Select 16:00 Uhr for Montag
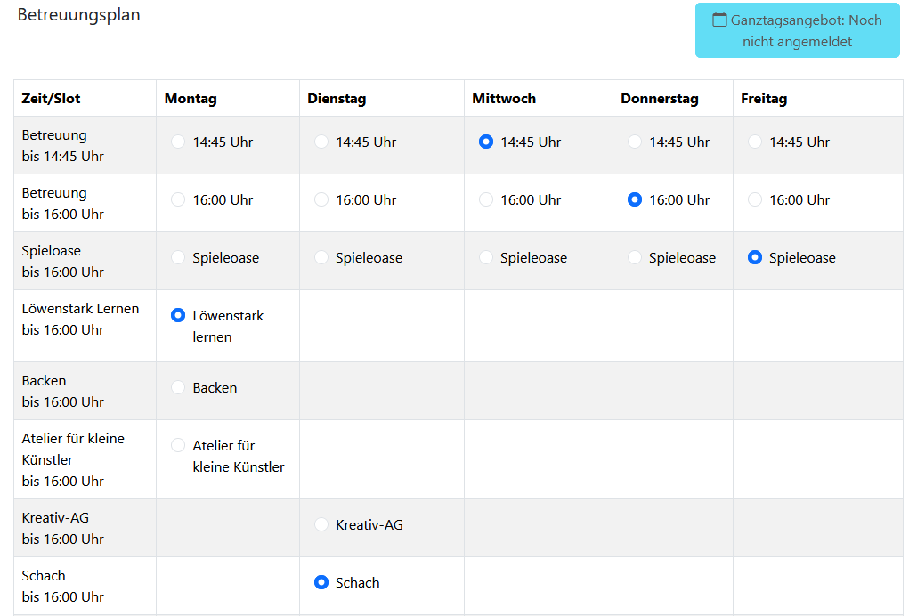The image size is (917, 616). (x=178, y=199)
